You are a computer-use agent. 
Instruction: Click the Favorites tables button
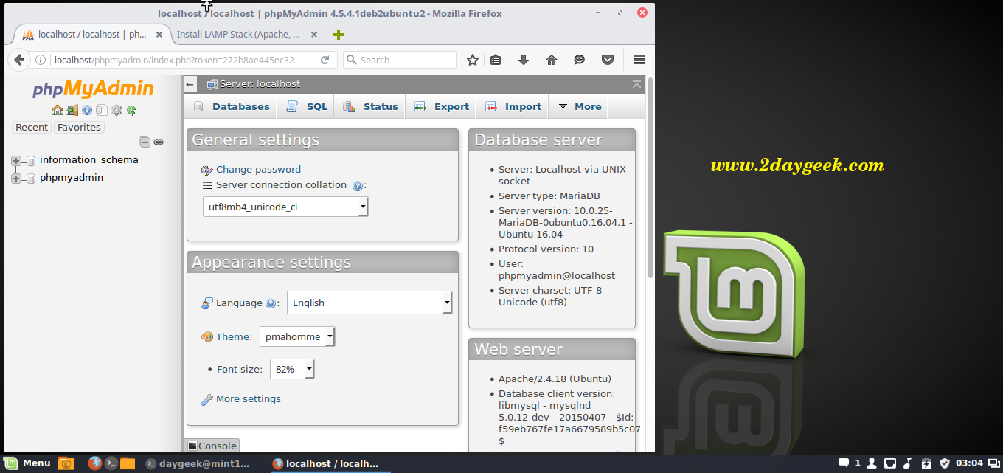coord(79,128)
